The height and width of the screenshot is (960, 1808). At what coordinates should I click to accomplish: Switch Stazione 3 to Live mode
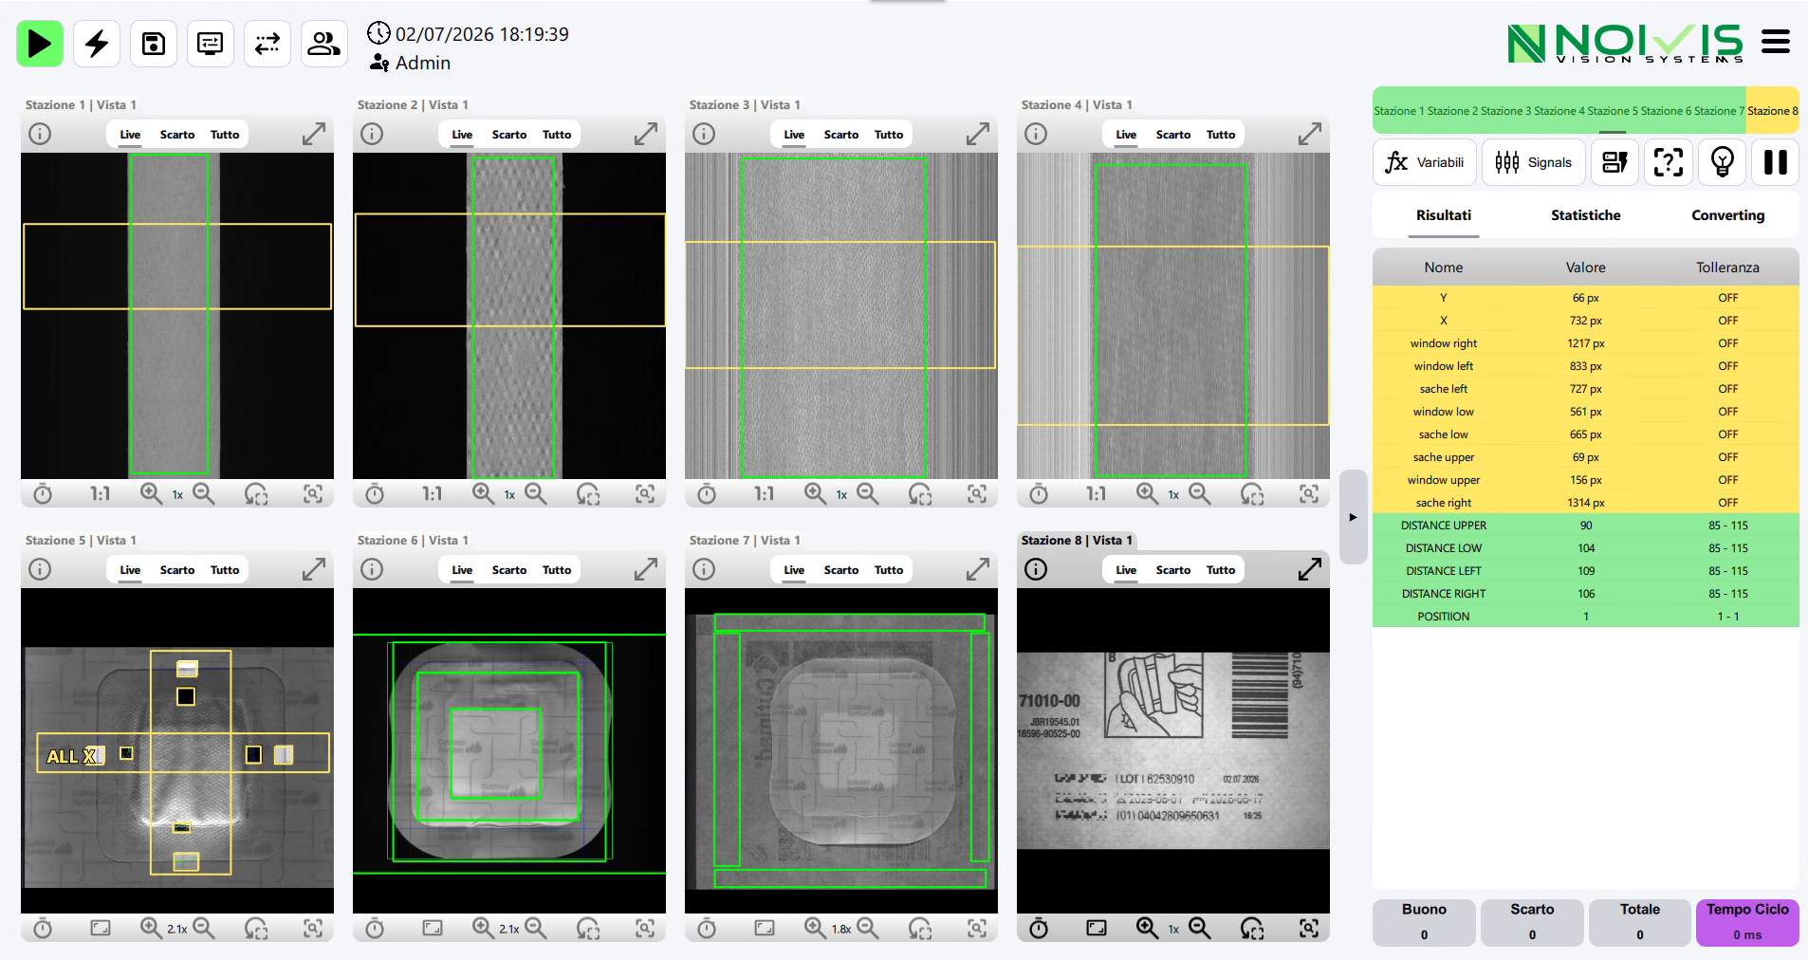794,135
